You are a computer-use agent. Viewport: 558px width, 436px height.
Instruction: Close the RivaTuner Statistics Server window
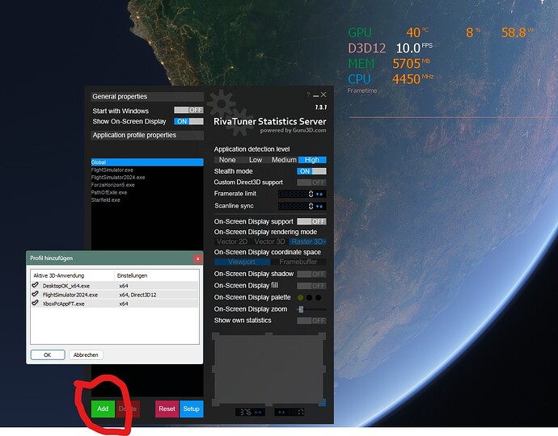323,94
